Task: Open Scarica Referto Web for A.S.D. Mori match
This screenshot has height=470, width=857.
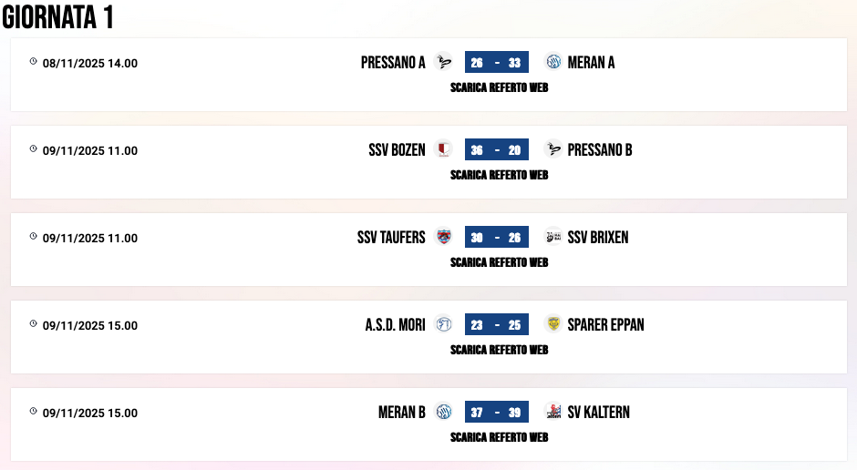Action: click(x=499, y=351)
